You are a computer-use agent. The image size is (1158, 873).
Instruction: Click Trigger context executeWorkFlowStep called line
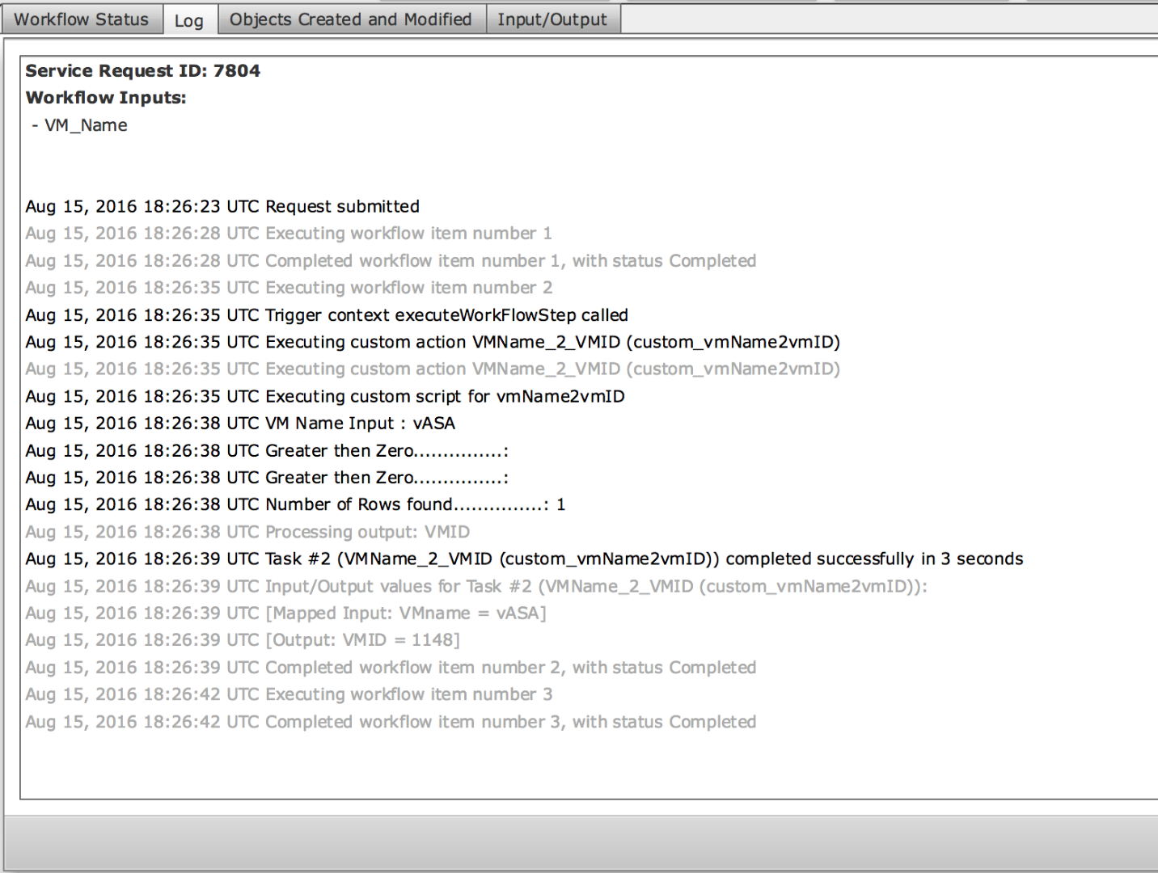327,315
